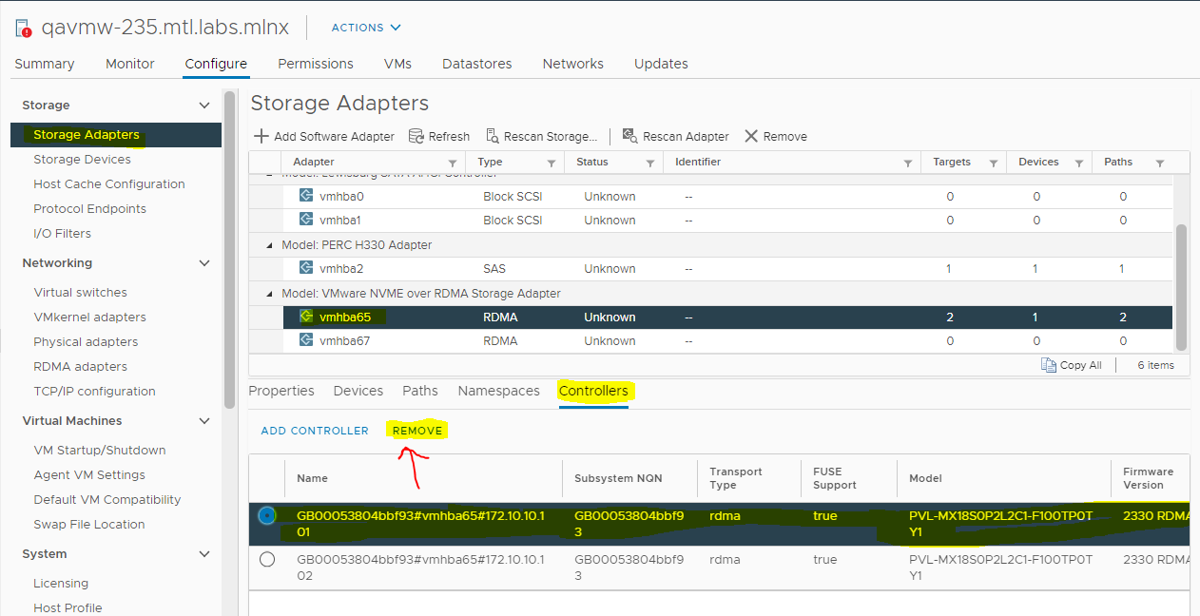
Task: Collapse the Networking sidebar section
Action: 203,262
